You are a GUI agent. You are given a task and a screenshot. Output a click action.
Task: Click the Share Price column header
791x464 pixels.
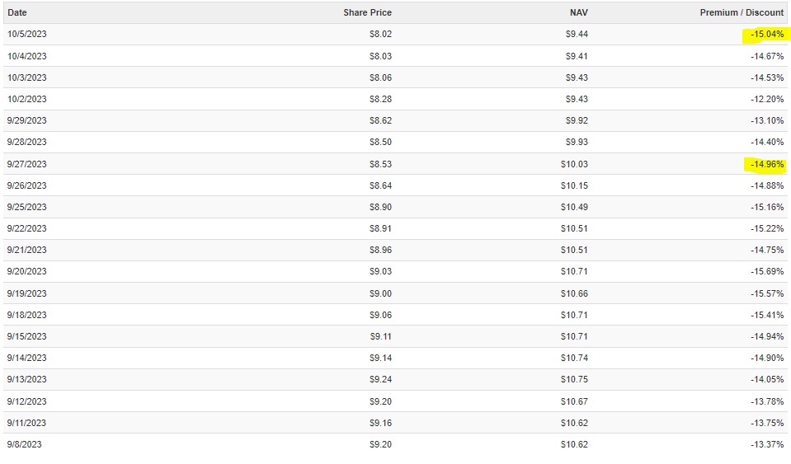367,12
